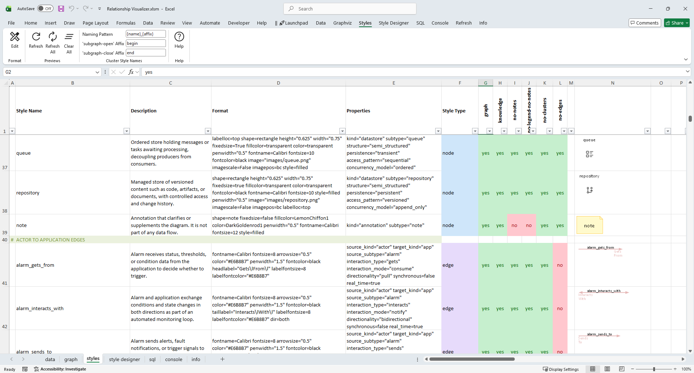This screenshot has width=694, height=373.
Task: Click the repository preview image
Action: point(590,190)
